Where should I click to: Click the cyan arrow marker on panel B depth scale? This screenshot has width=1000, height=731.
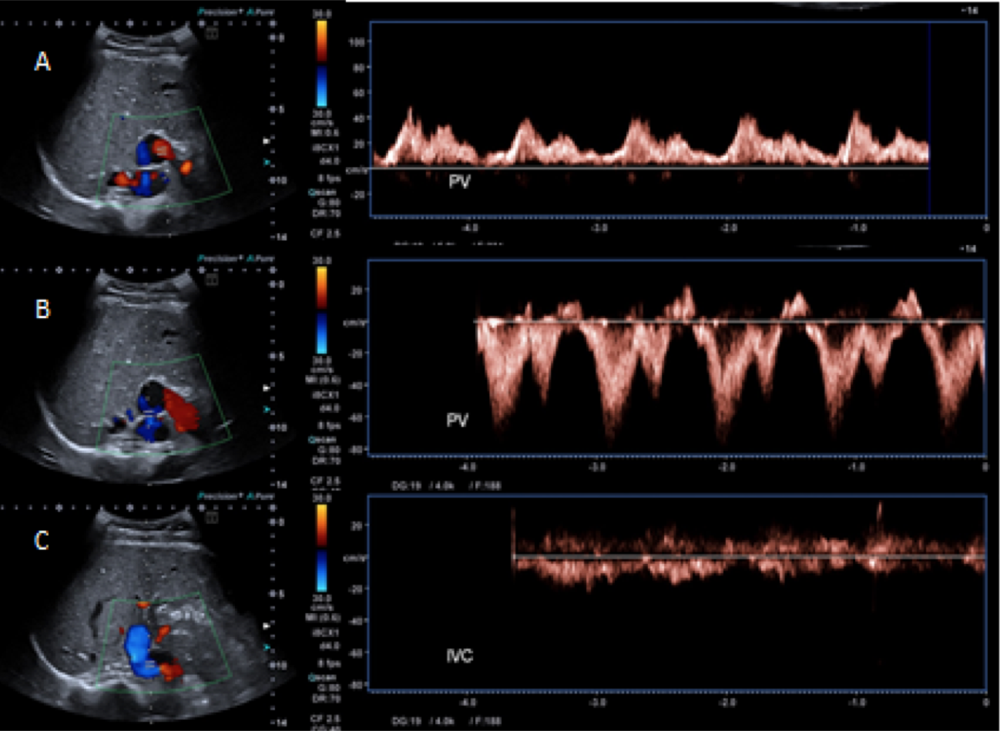point(267,409)
